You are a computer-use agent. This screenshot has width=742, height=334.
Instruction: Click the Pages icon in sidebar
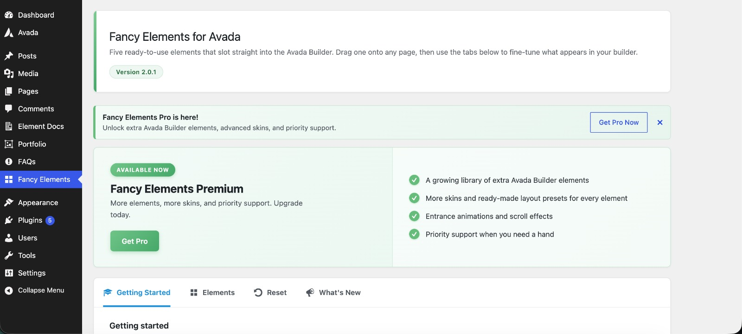[8, 91]
